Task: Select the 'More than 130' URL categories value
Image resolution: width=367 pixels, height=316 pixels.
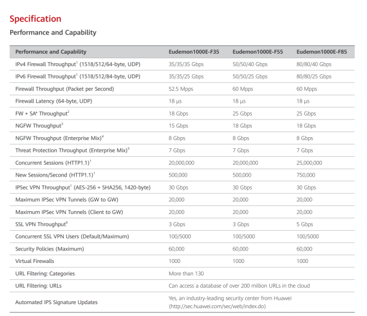Action: 185,273
